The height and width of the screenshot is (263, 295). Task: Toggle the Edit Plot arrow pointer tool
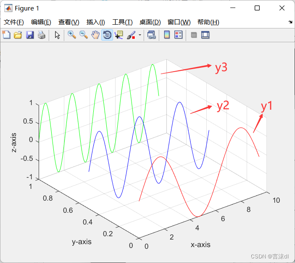[x=58, y=35]
